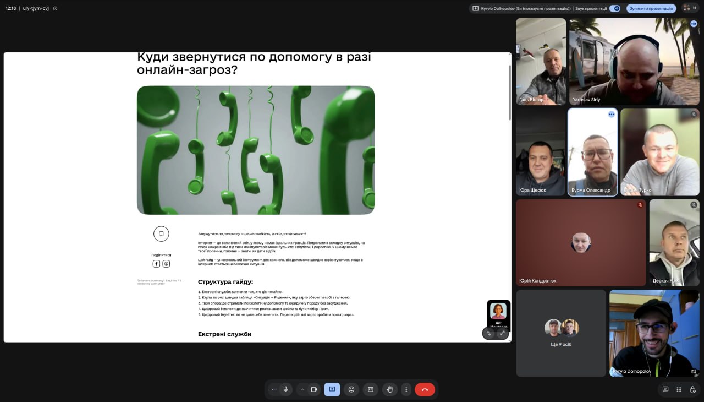Click the presenting screen icon in top bar
Image resolution: width=704 pixels, height=402 pixels.
(476, 8)
